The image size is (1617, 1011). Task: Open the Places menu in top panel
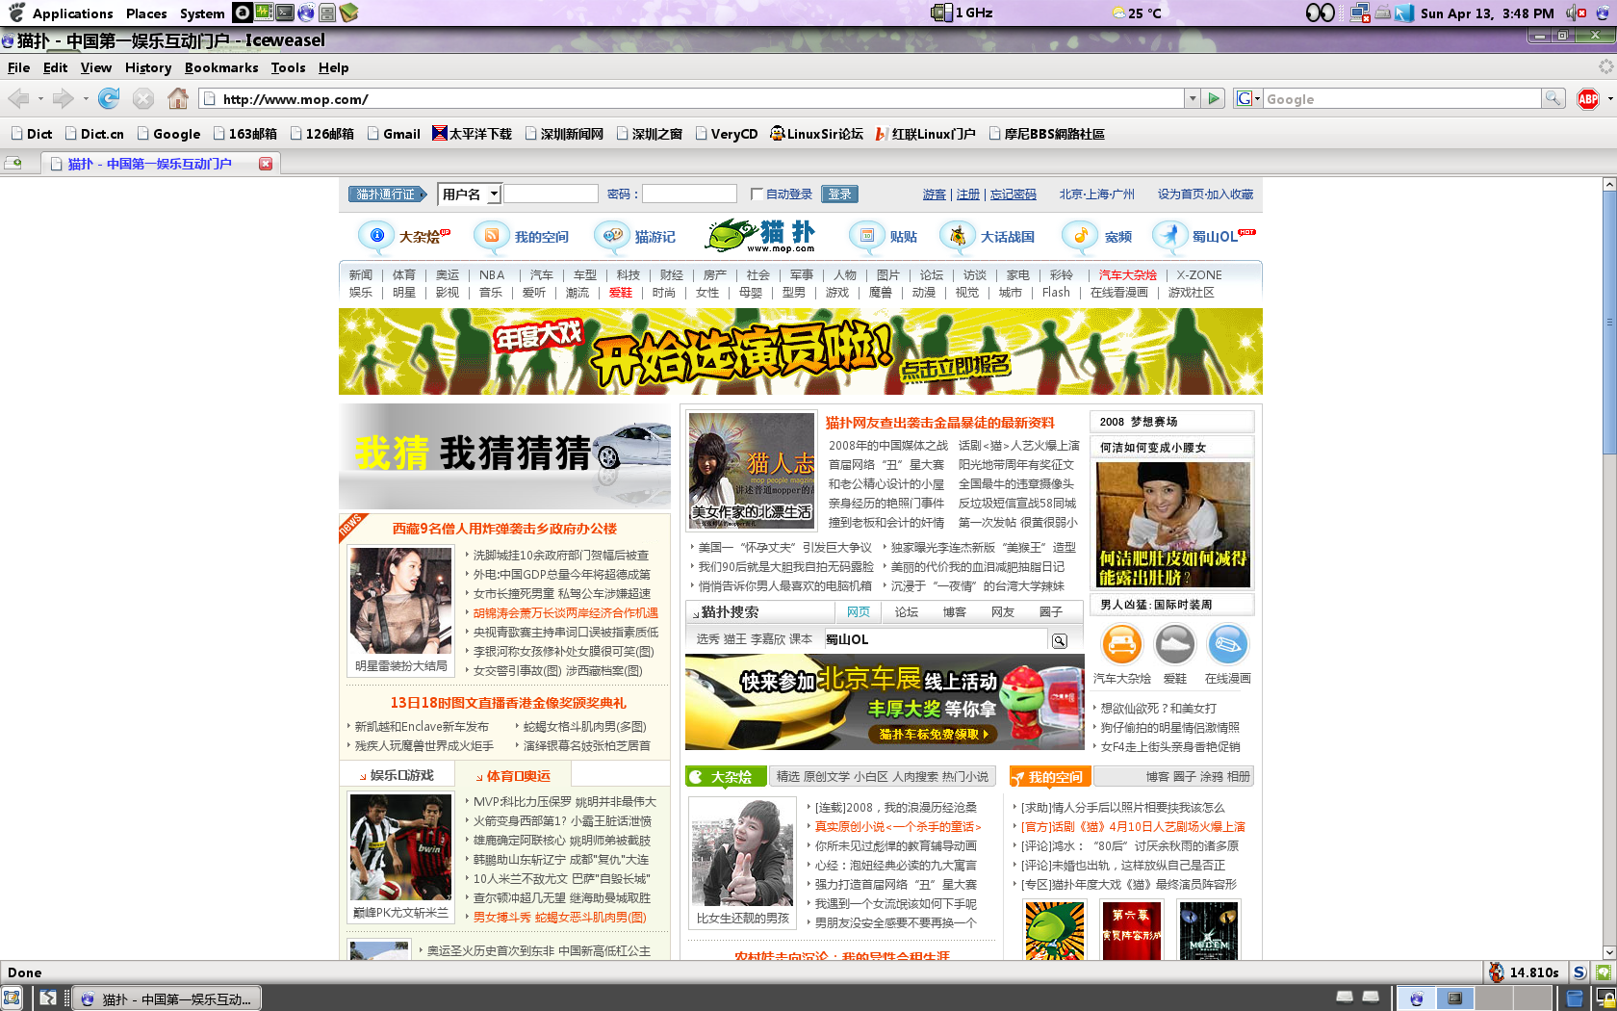tap(146, 13)
